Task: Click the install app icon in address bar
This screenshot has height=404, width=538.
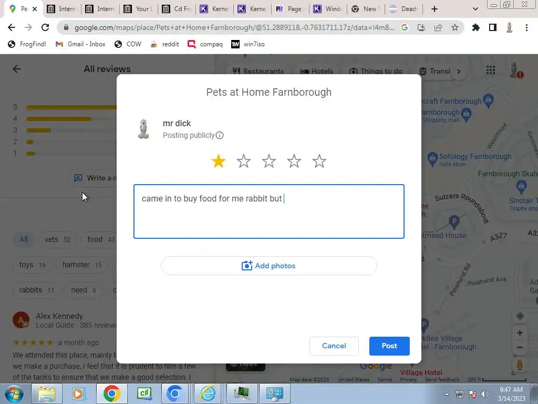Action: click(x=421, y=27)
